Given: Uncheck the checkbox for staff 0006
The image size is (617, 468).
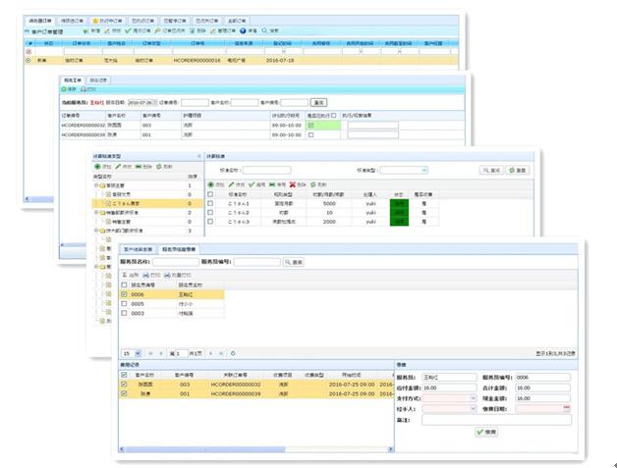Looking at the screenshot, I should tap(123, 293).
